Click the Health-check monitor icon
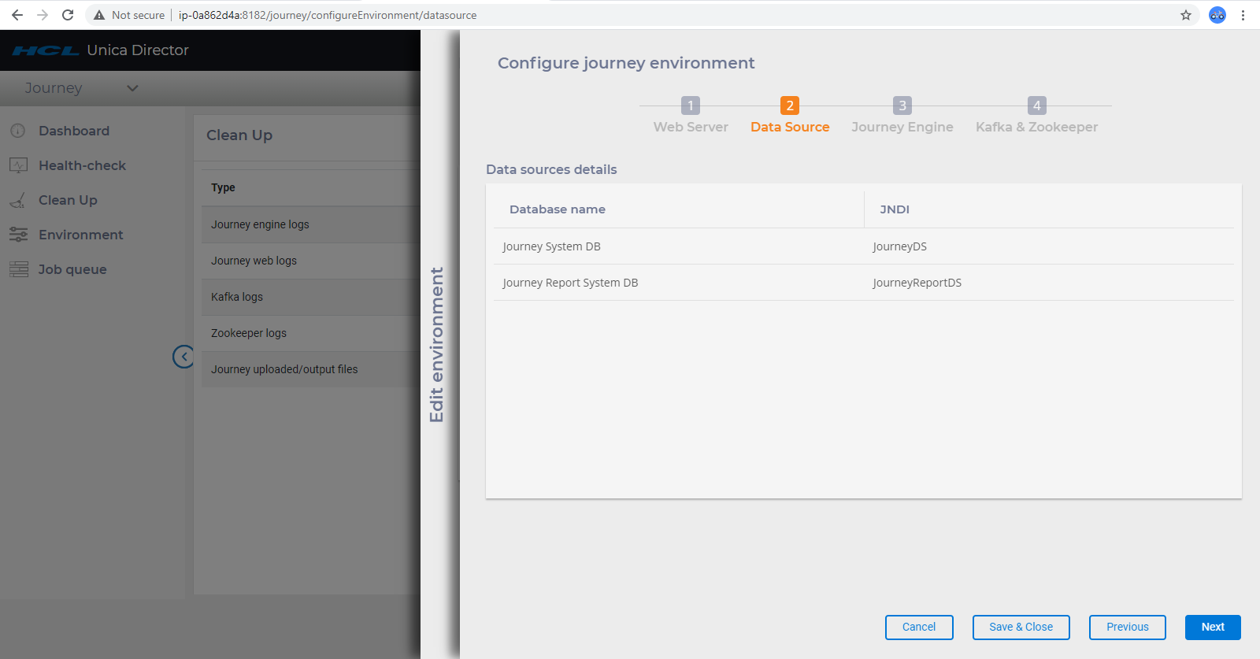The image size is (1260, 659). (x=18, y=165)
